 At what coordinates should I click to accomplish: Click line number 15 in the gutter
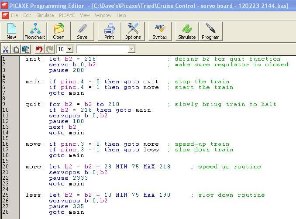(6, 138)
